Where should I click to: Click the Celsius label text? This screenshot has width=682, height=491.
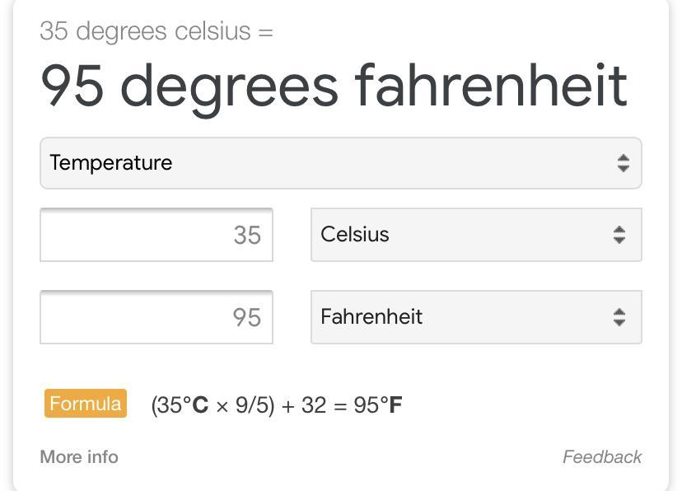[x=354, y=235]
